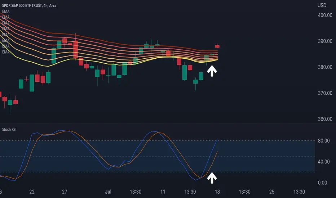
Task: Click the 40.00 level on Stoch RSI scale
Action: click(324, 162)
